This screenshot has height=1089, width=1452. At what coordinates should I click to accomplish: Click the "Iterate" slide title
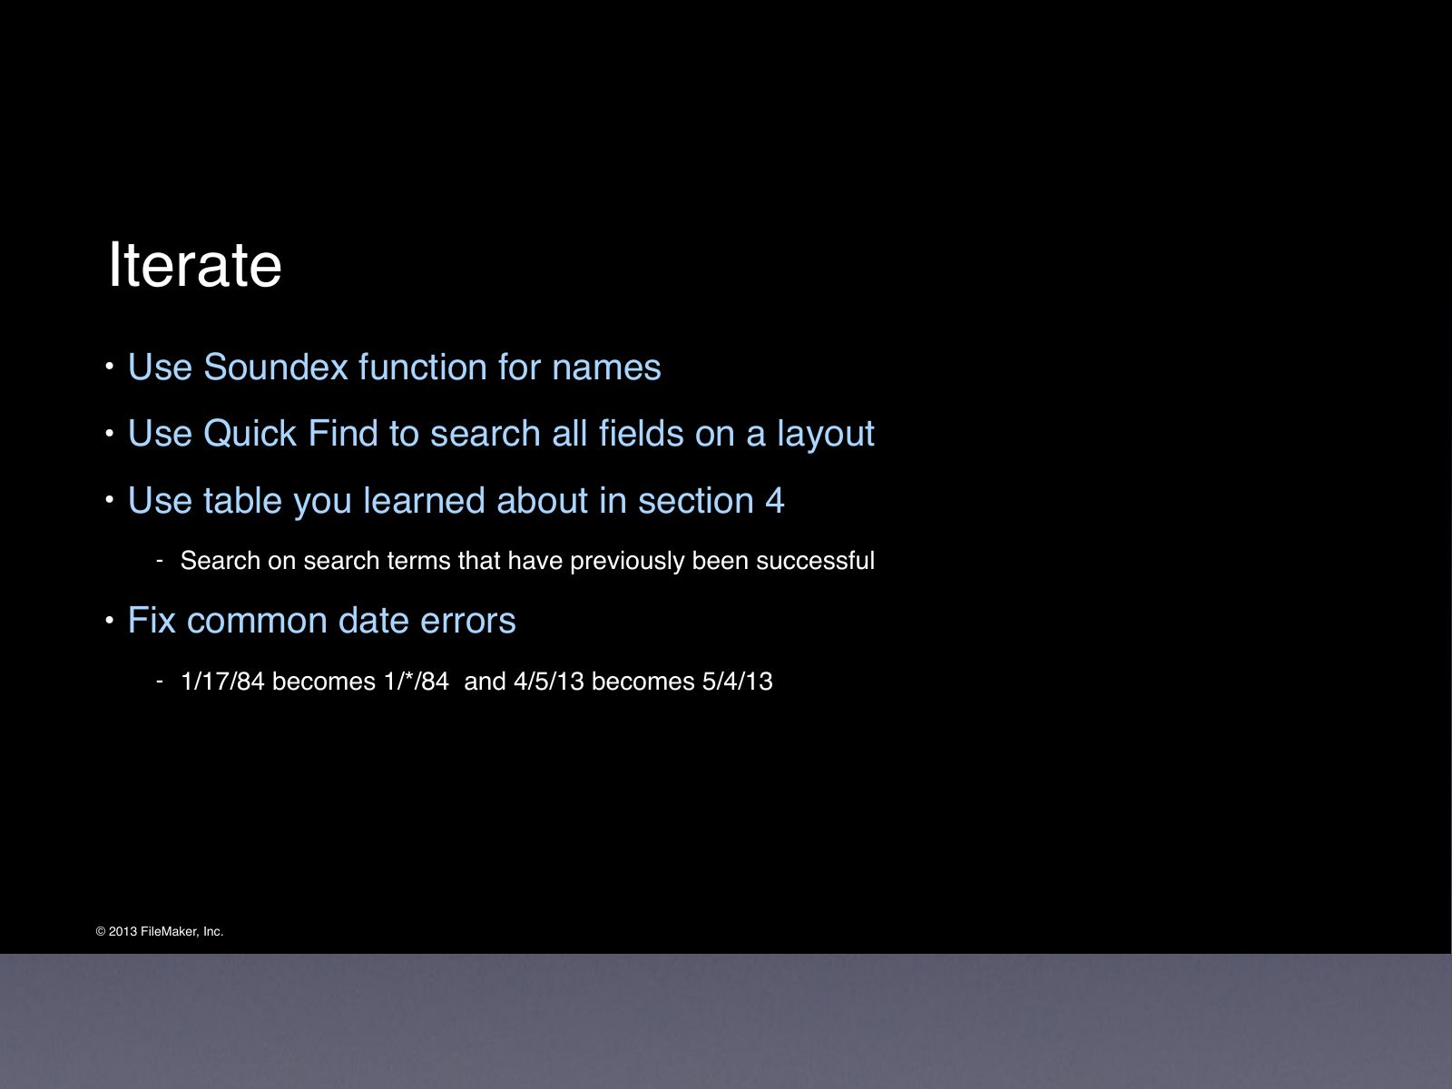pyautogui.click(x=195, y=265)
